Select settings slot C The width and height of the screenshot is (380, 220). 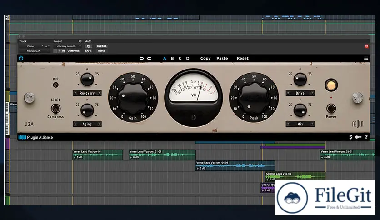pyautogui.click(x=180, y=58)
